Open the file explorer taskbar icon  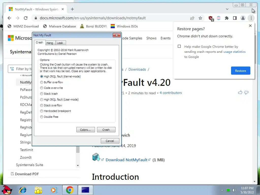(38, 190)
